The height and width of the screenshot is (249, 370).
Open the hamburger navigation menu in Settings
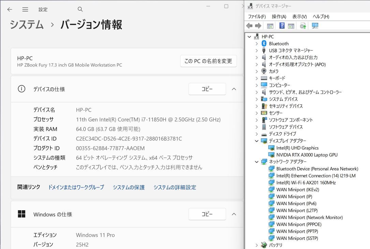25,9
